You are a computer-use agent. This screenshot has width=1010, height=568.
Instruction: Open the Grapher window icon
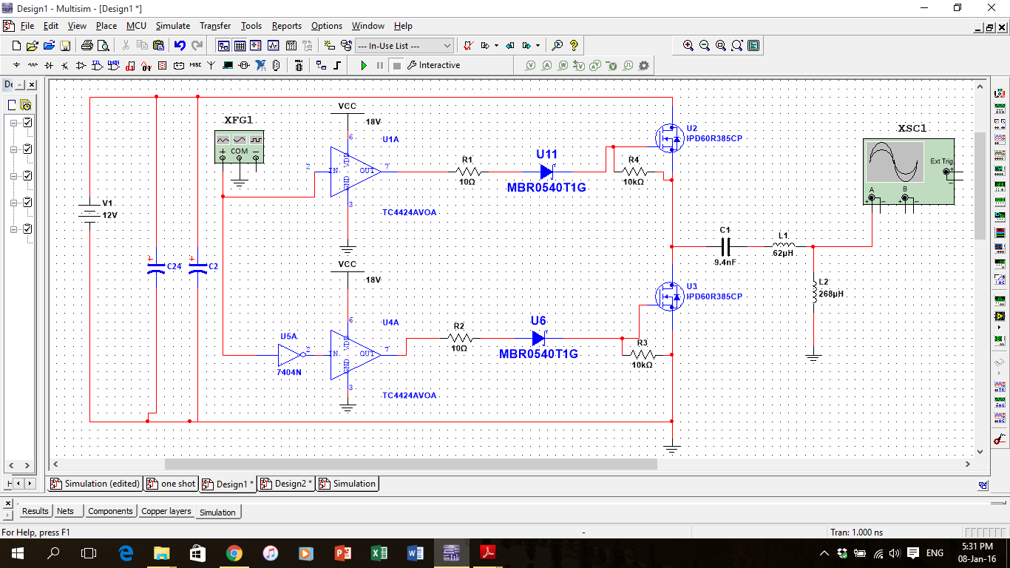[273, 46]
